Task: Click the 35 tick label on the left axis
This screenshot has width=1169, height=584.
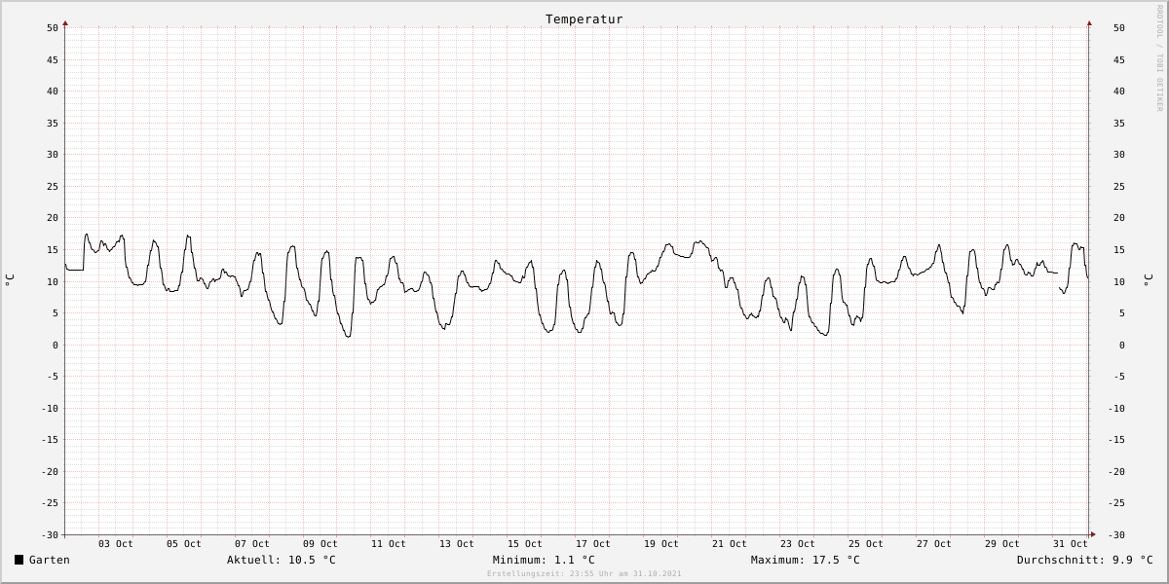Action: click(x=53, y=123)
